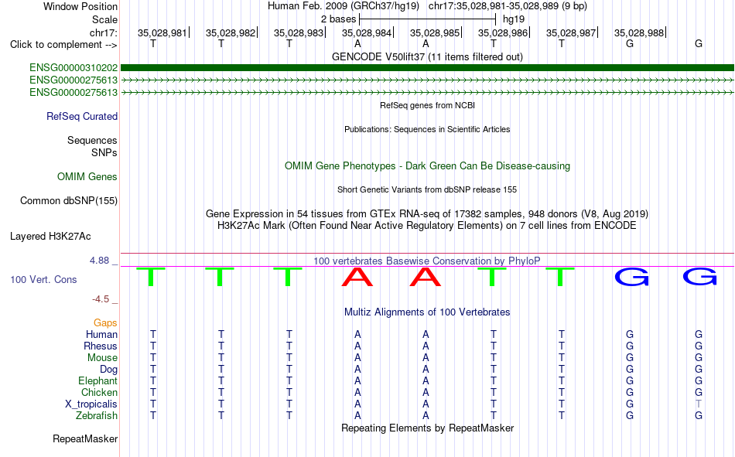Image resolution: width=735 pixels, height=457 pixels.
Task: Select the chr17: base position label
Action: [x=103, y=32]
